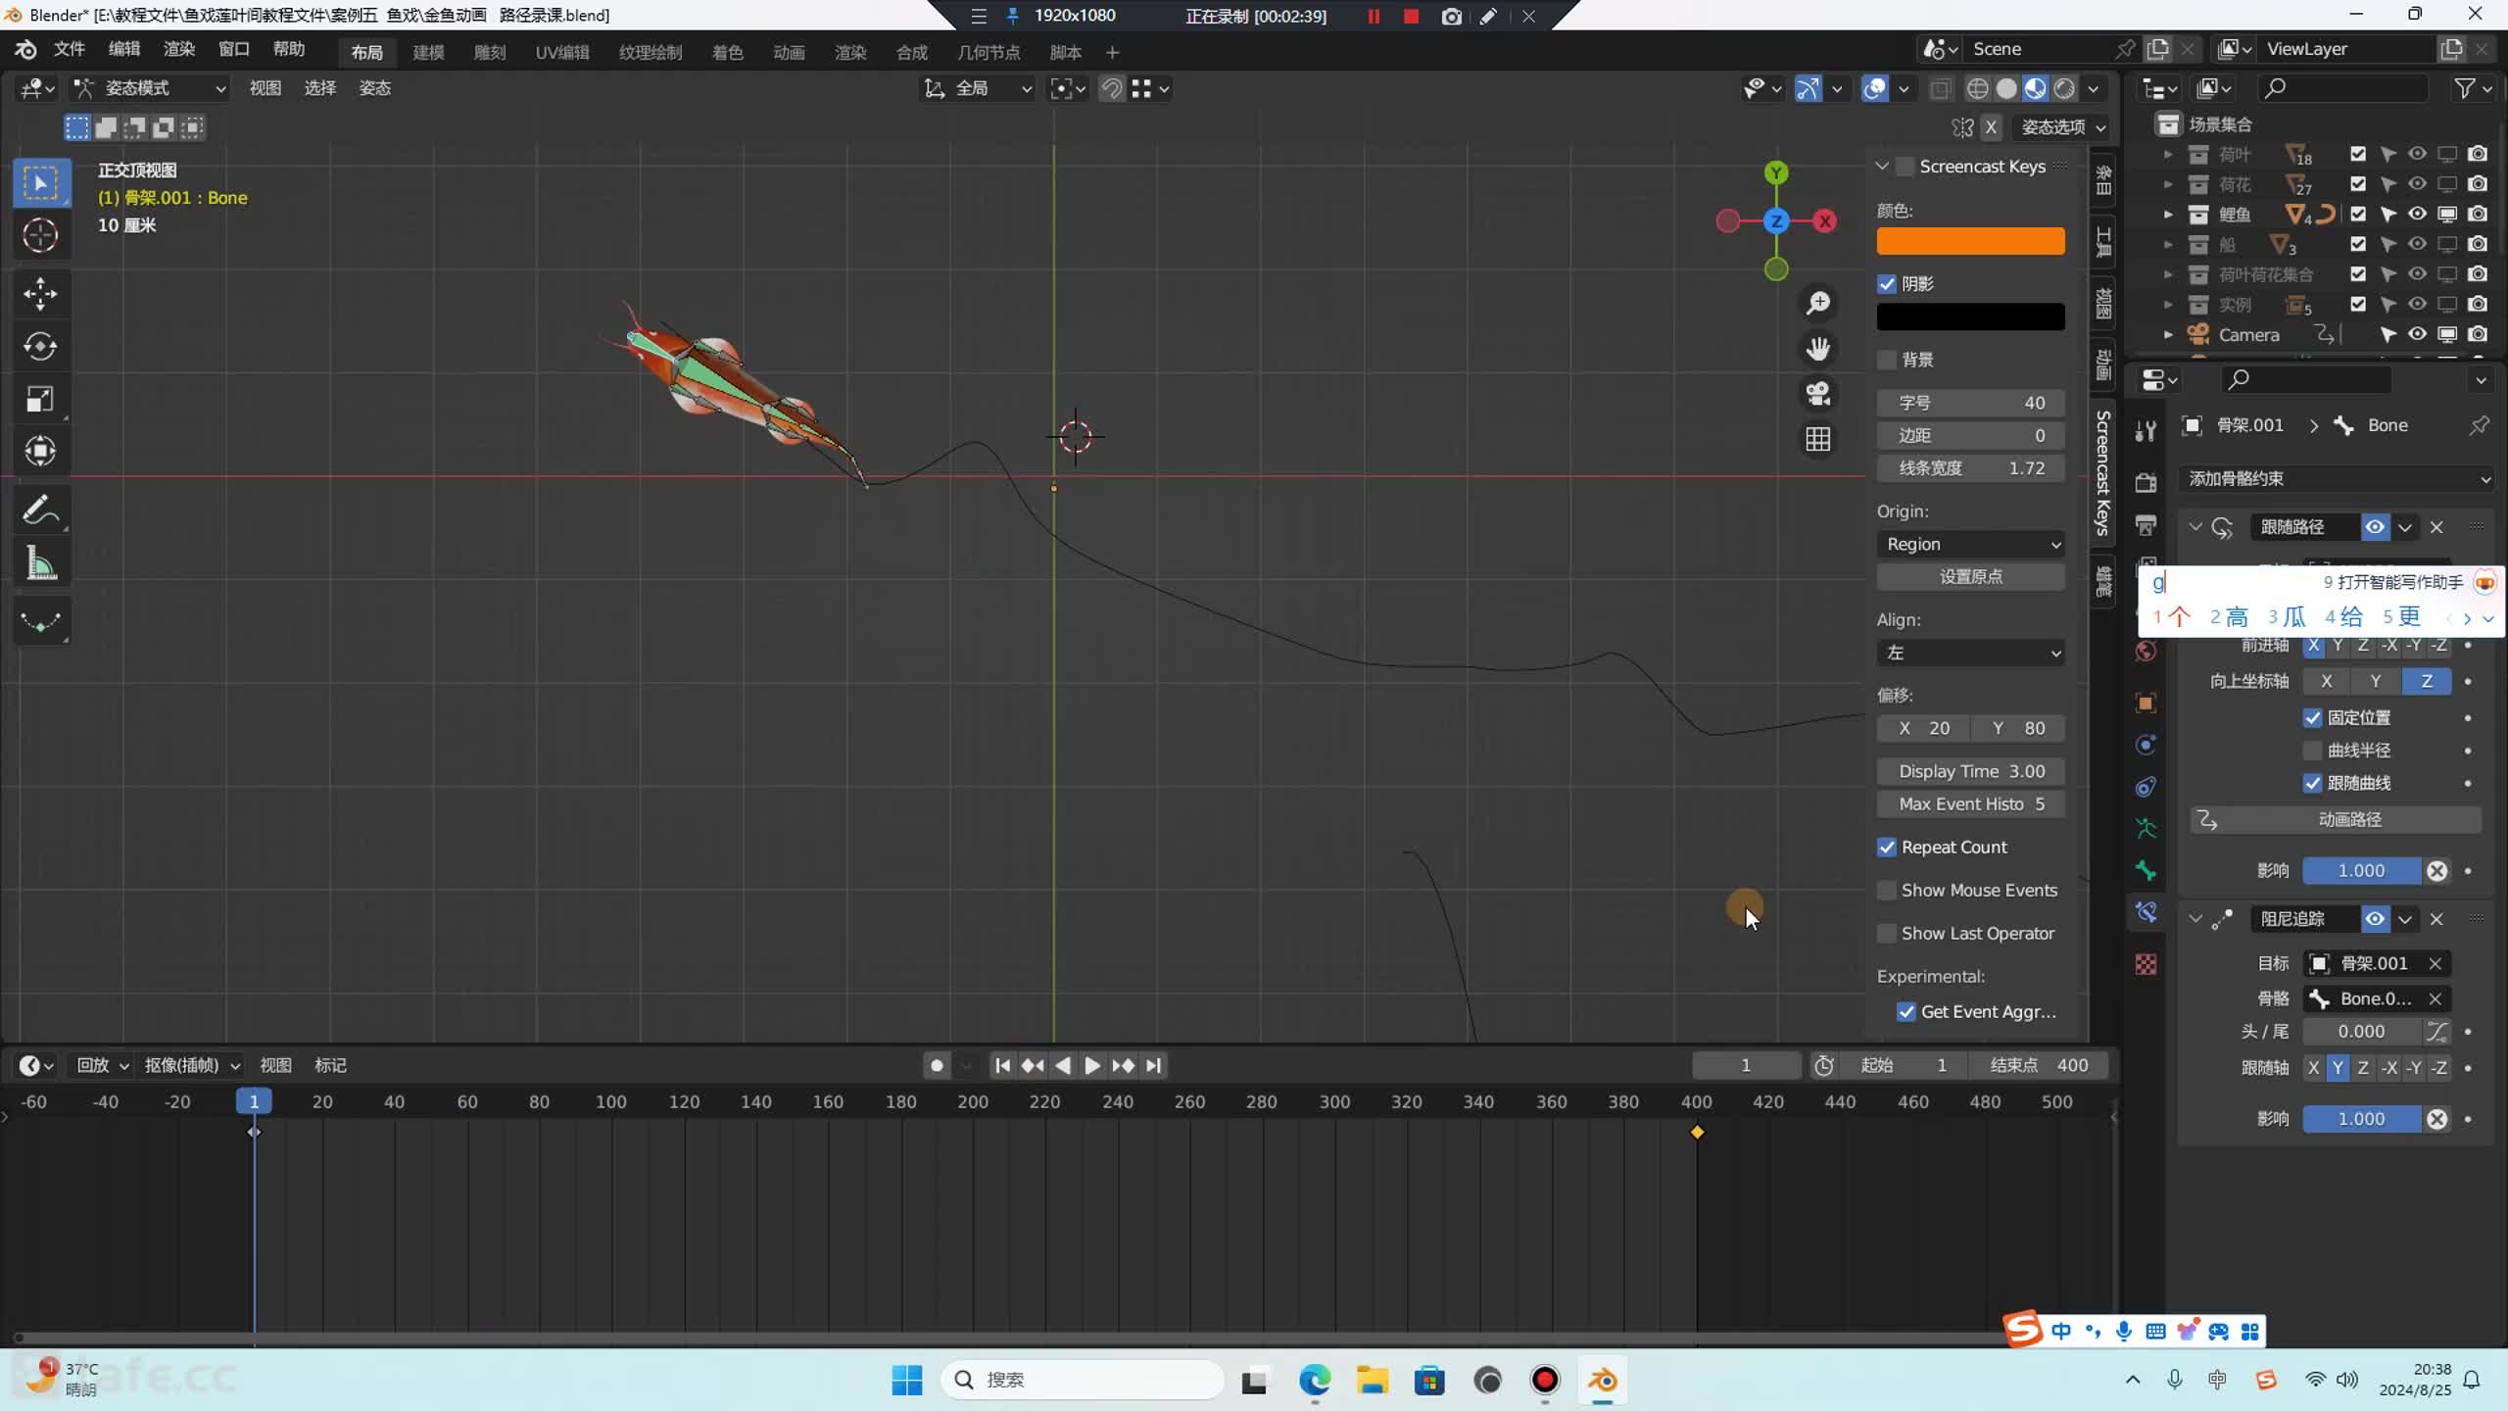The image size is (2508, 1411).
Task: Toggle 固定位置 checkbox
Action: point(2313,718)
